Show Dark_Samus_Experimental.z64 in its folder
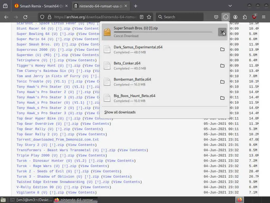Image resolution: width=270 pixels, height=203 pixels. click(222, 49)
